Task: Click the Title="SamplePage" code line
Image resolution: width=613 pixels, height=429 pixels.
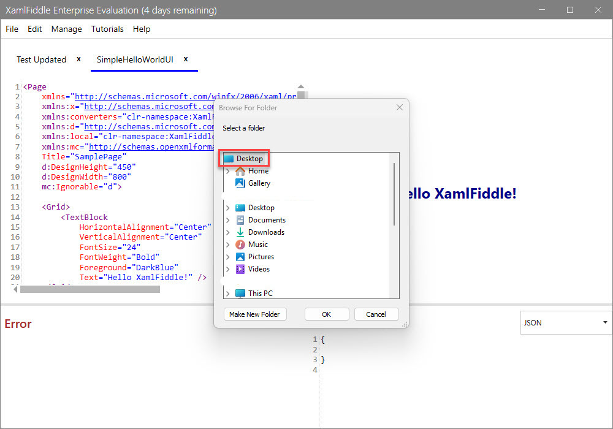Action: (x=84, y=157)
